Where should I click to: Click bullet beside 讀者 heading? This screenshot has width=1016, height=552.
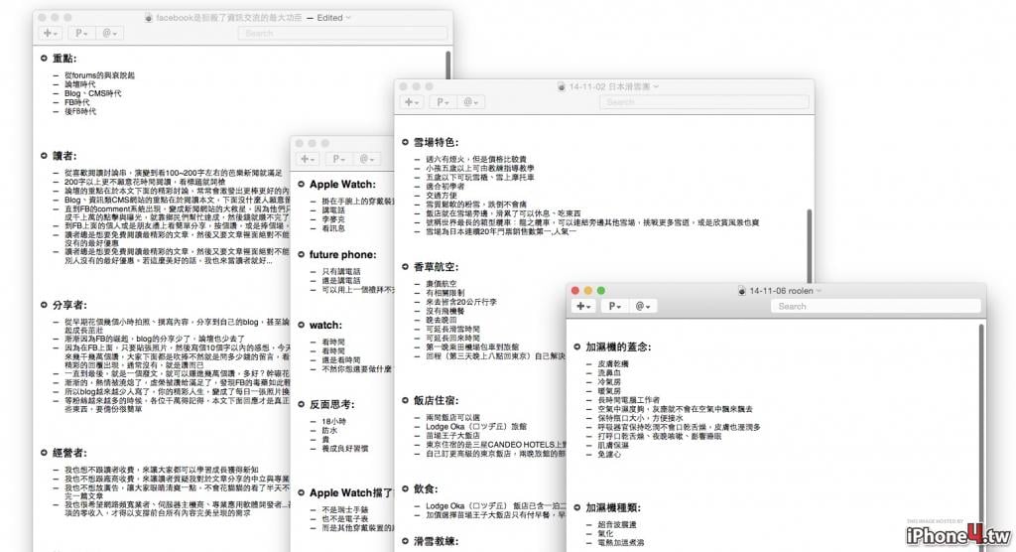[44, 156]
